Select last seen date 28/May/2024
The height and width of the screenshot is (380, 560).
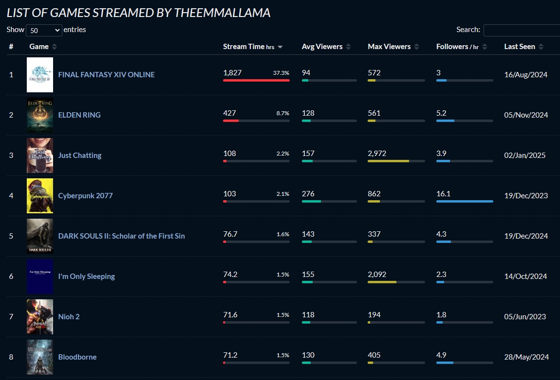[x=526, y=357]
